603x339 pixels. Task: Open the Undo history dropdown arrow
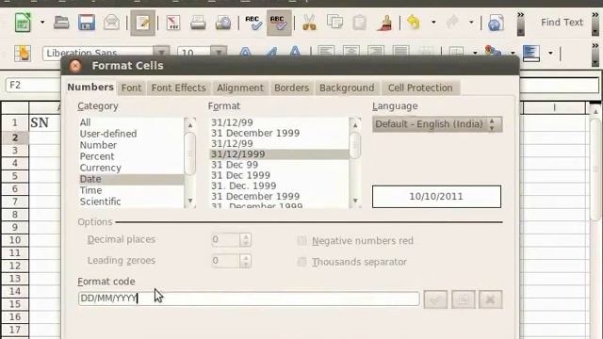coord(433,23)
